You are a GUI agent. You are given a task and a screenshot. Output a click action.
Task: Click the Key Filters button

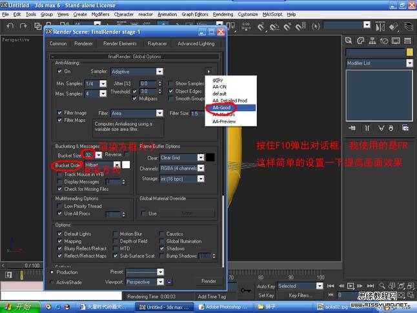point(299,295)
